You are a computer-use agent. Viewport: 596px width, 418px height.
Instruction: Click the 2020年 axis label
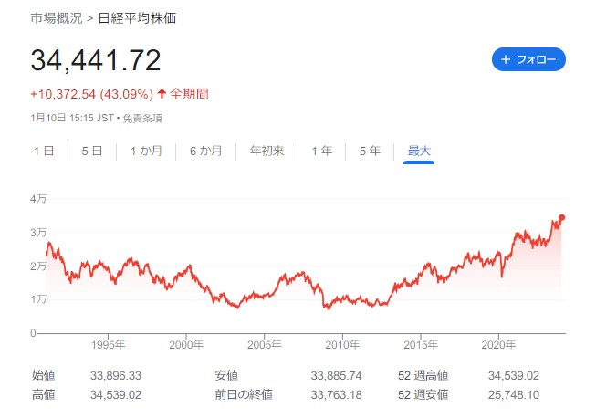[x=498, y=345]
